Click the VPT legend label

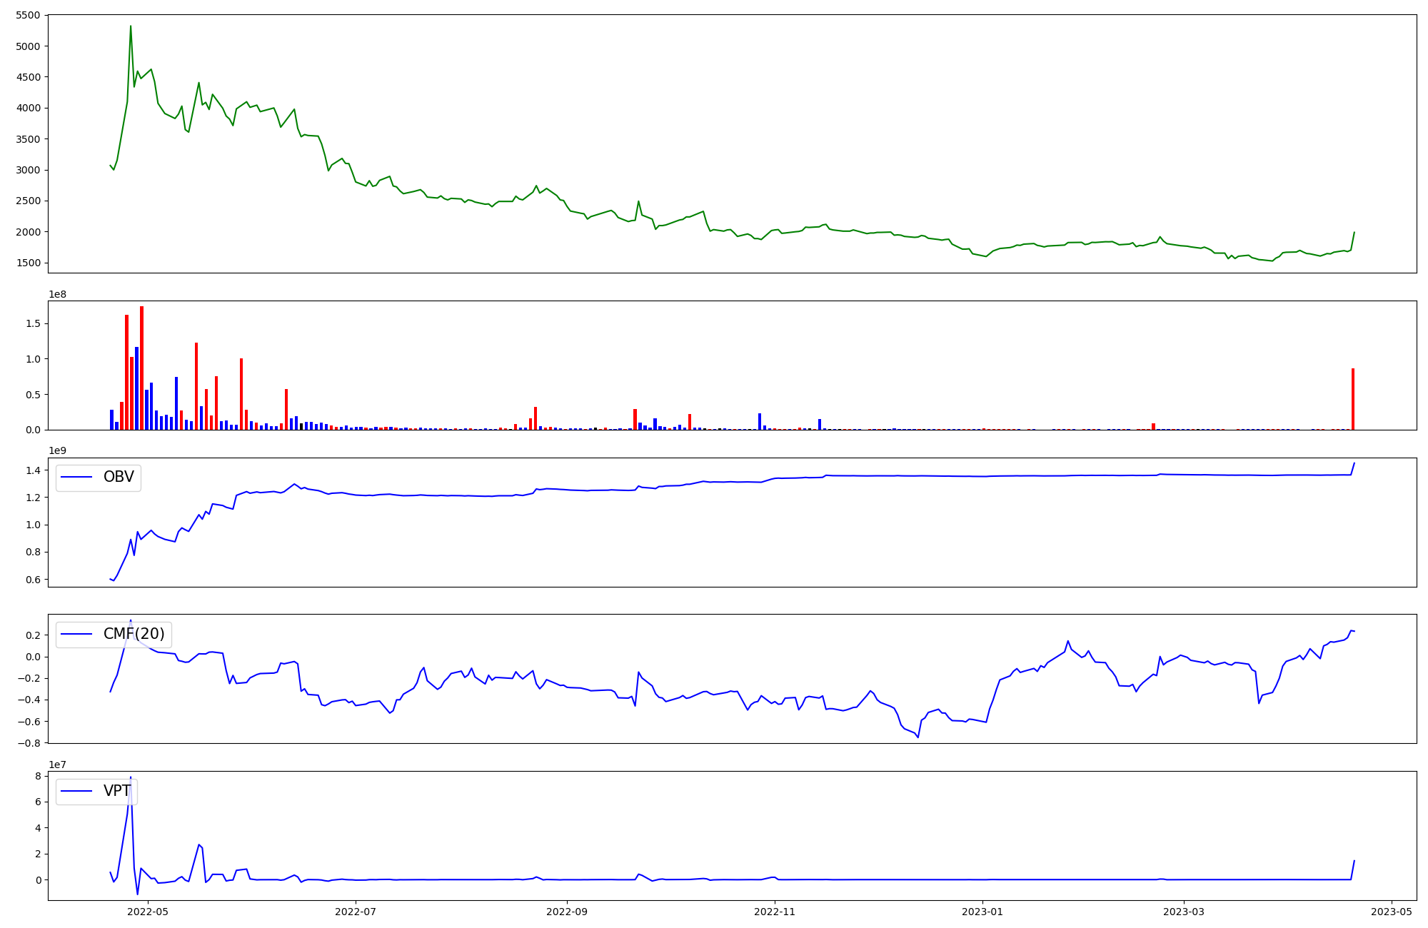pos(117,791)
